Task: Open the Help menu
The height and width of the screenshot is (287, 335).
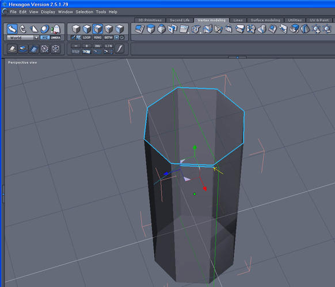Action: [x=113, y=12]
